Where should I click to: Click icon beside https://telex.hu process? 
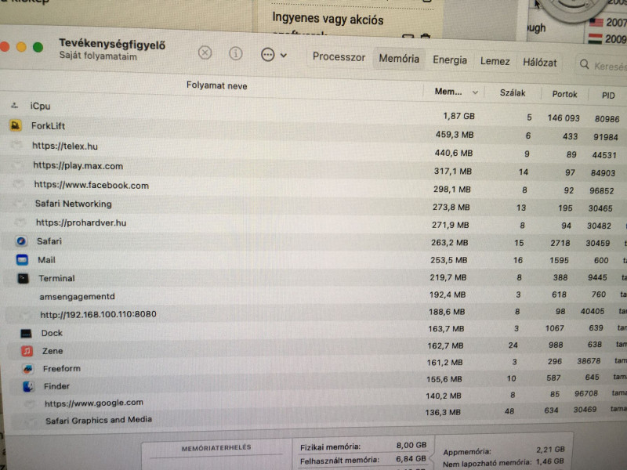tap(16, 145)
